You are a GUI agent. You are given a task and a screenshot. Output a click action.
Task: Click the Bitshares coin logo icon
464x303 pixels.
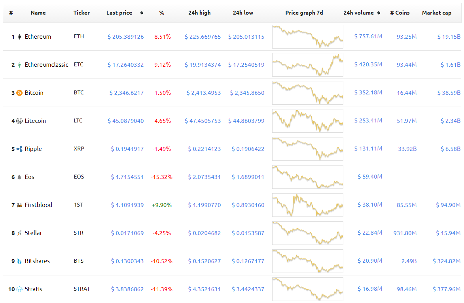pos(19,261)
